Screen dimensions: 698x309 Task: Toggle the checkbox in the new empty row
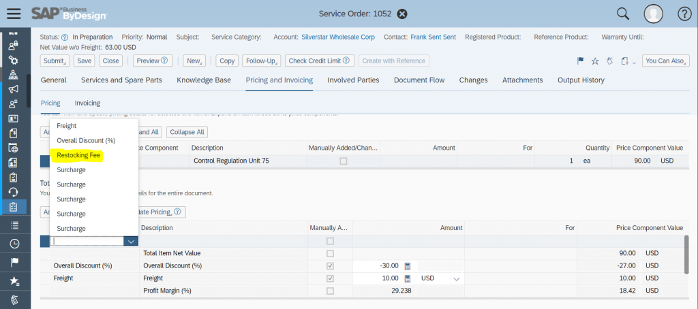(330, 241)
